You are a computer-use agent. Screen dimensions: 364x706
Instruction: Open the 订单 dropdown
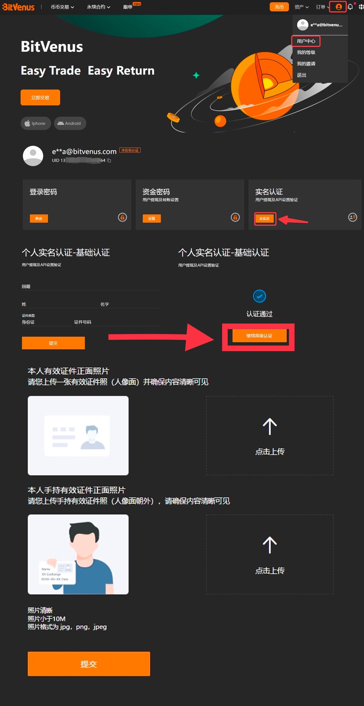(323, 7)
